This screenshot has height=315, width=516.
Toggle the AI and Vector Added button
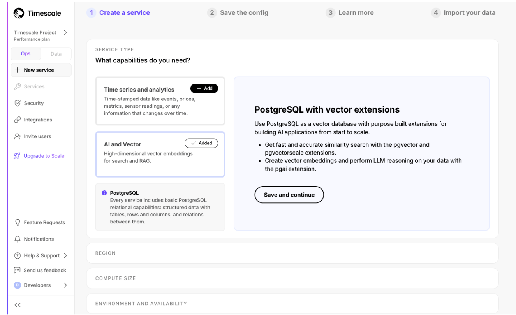(201, 143)
